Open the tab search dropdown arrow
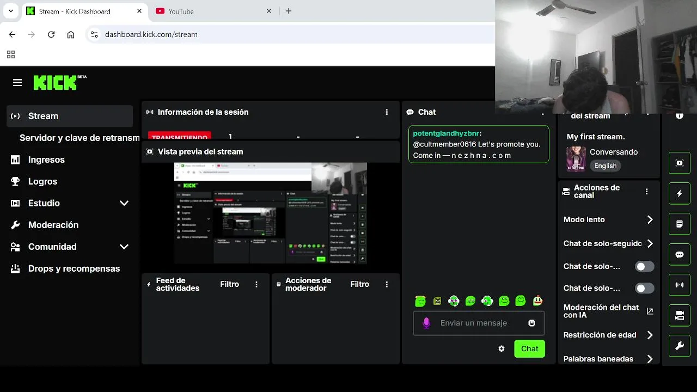 click(10, 11)
